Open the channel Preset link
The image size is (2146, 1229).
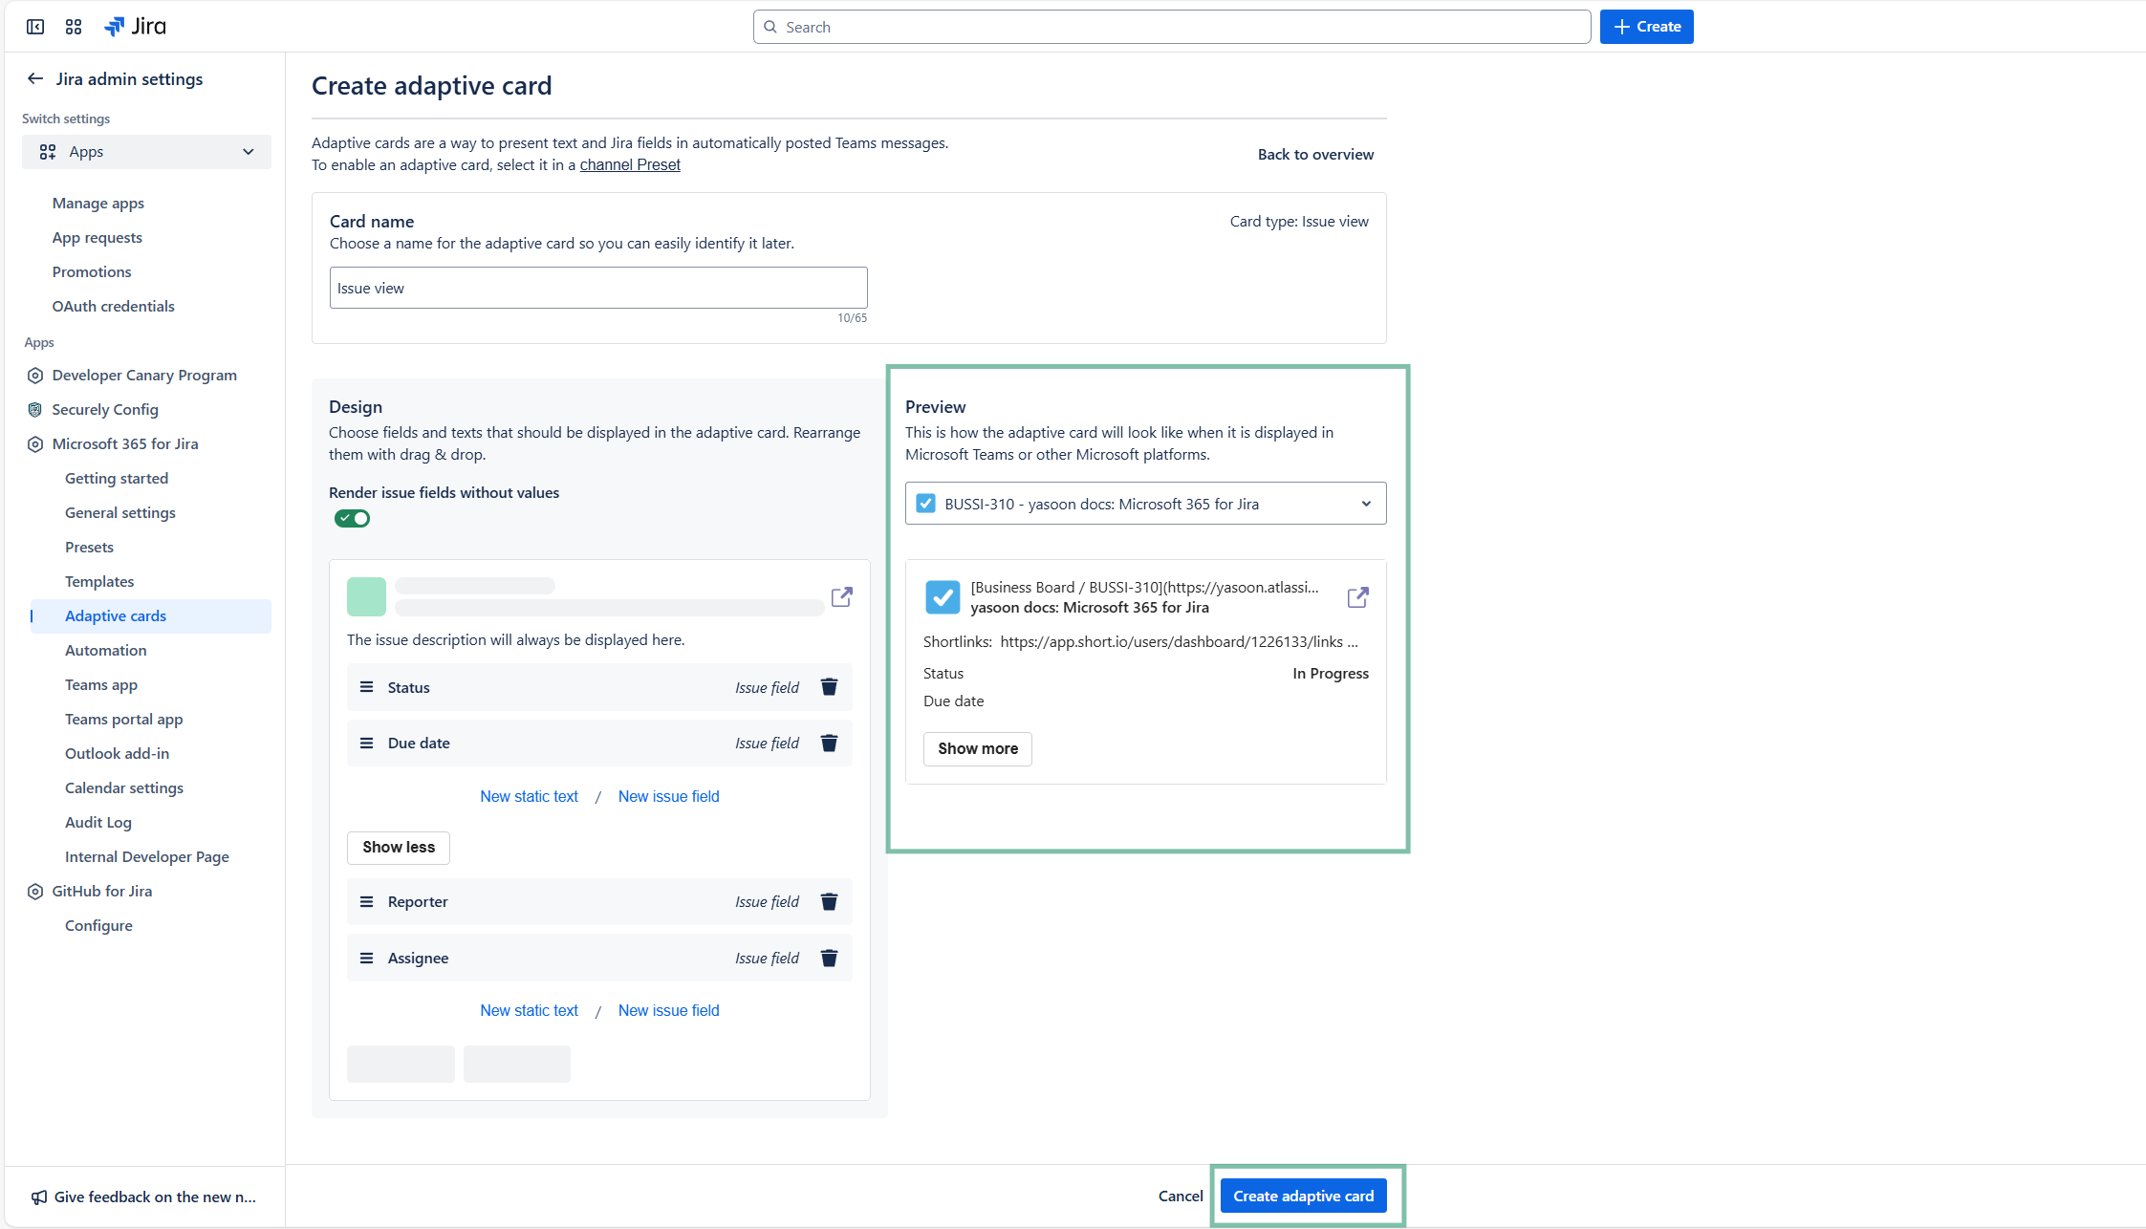[x=630, y=165]
